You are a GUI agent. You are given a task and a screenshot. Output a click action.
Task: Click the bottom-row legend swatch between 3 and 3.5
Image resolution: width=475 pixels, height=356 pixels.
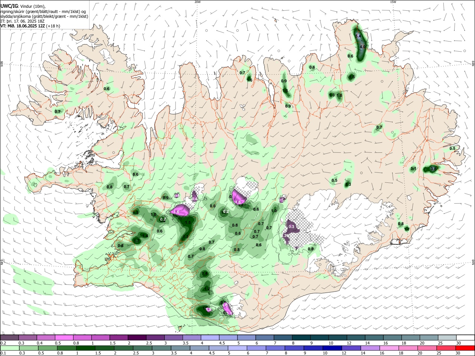(x=161, y=348)
